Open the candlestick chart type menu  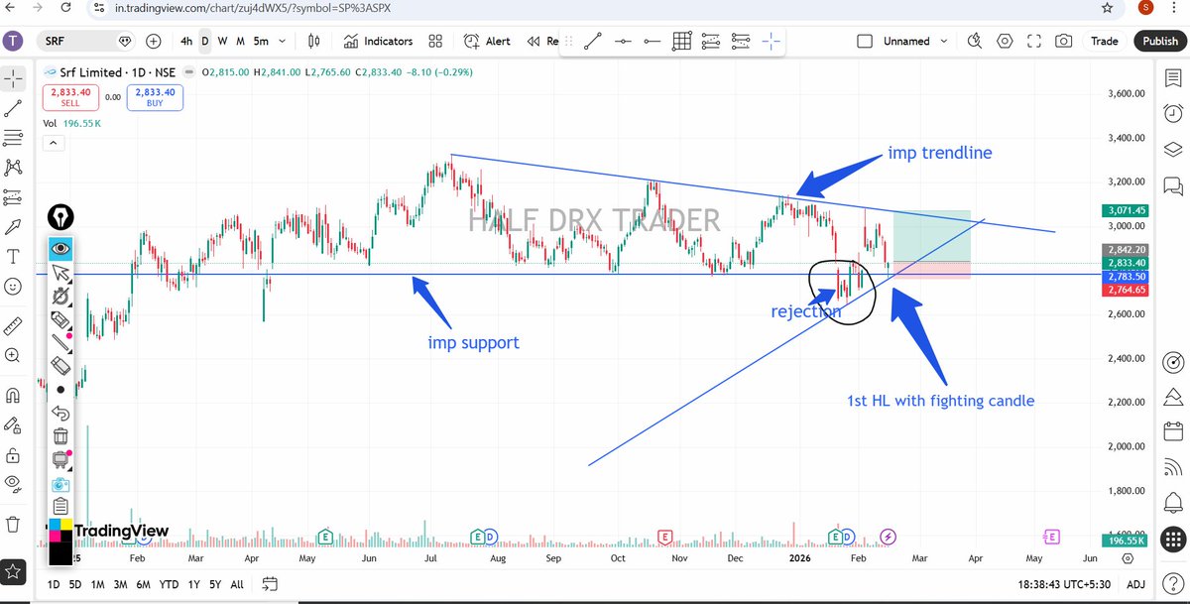(x=314, y=41)
